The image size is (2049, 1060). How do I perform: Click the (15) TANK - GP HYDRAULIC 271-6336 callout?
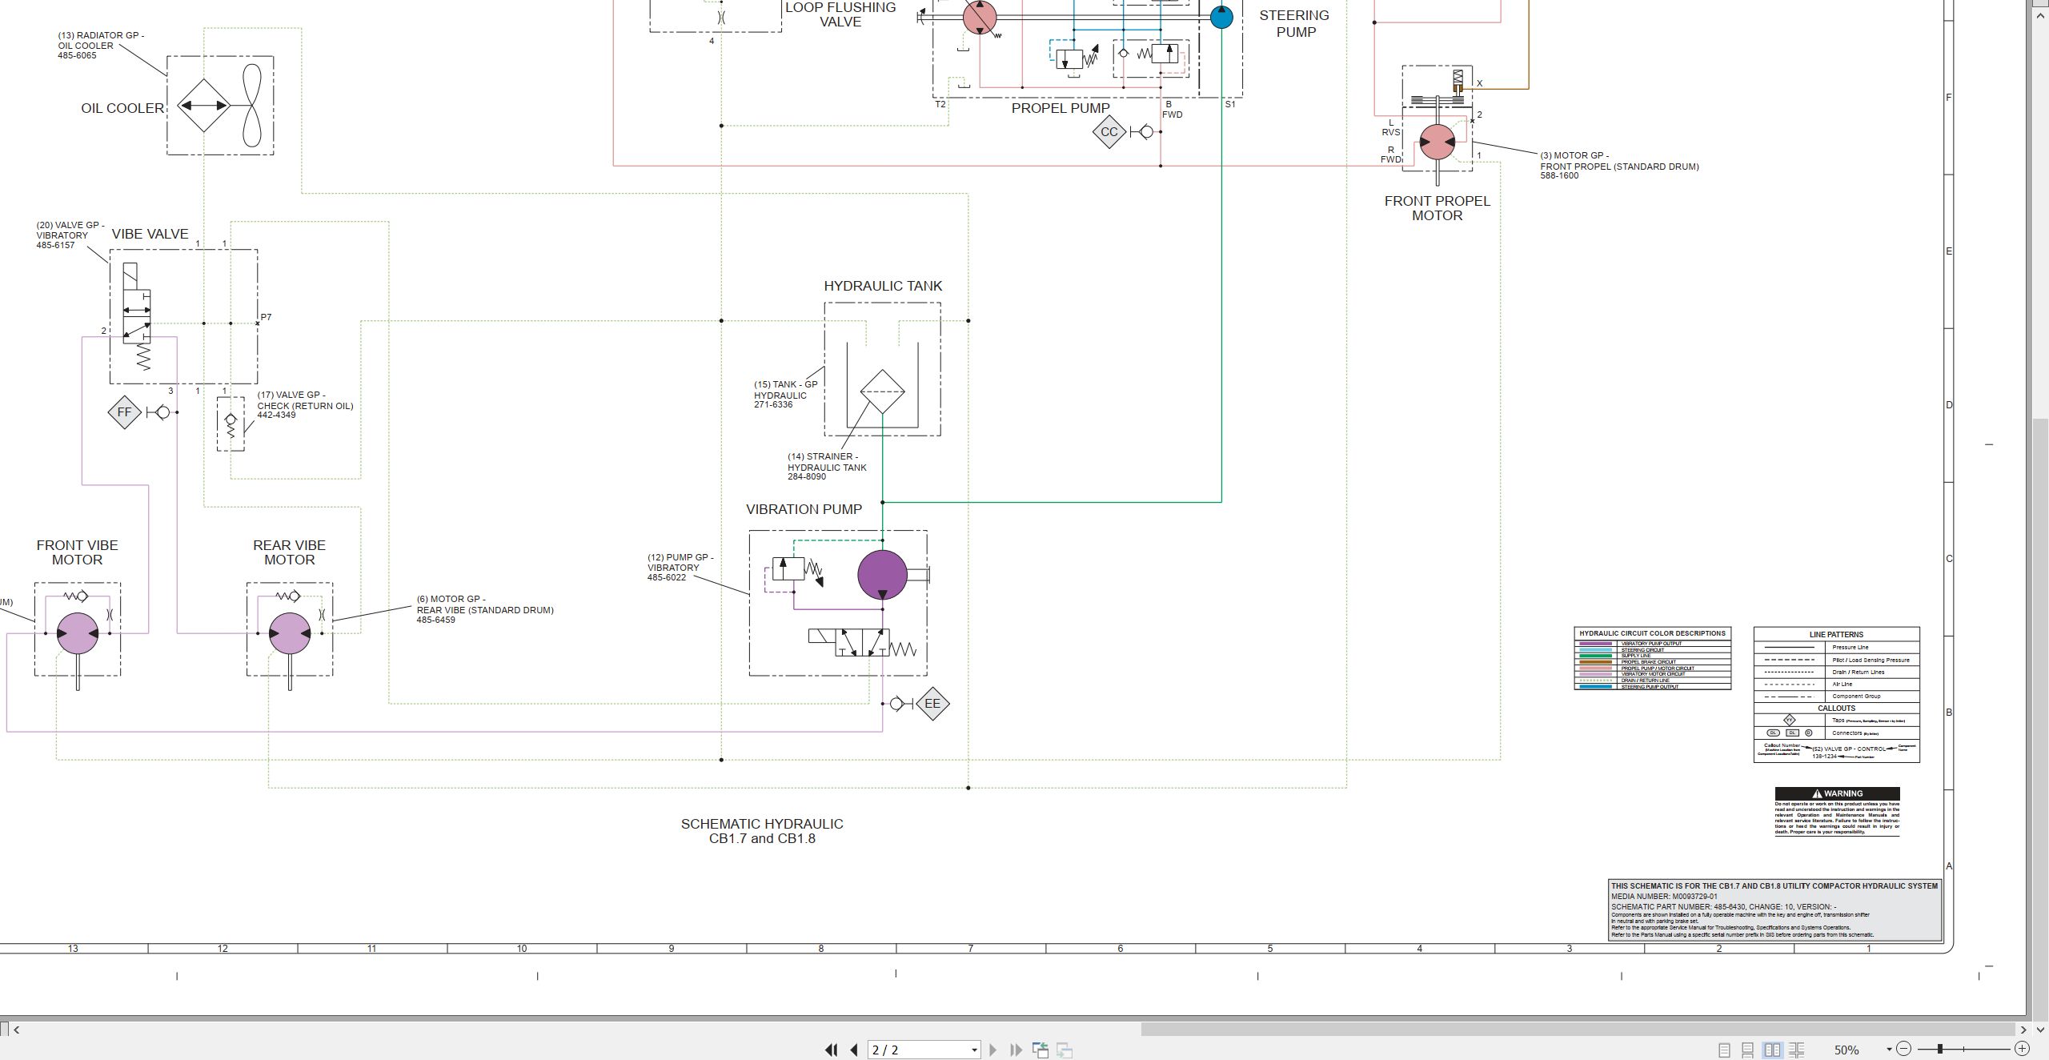[x=785, y=395]
